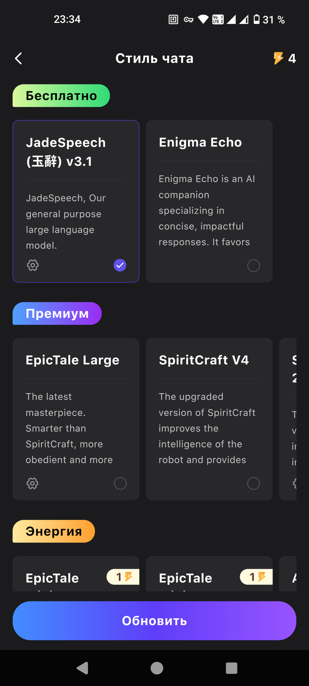Tap the back arrow icon
The width and height of the screenshot is (309, 686).
tap(19, 58)
